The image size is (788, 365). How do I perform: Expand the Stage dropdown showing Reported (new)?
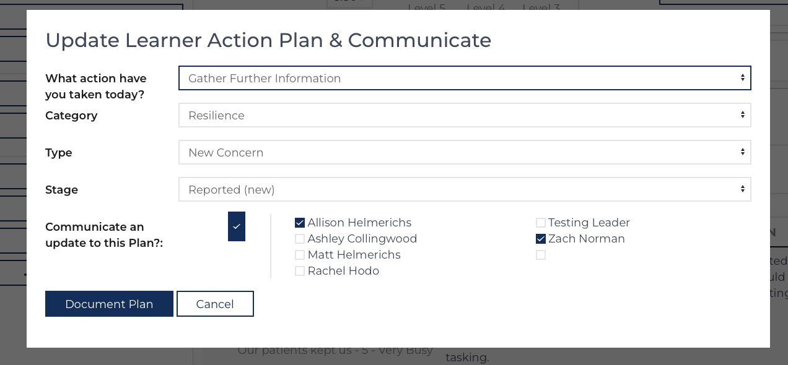tap(465, 189)
